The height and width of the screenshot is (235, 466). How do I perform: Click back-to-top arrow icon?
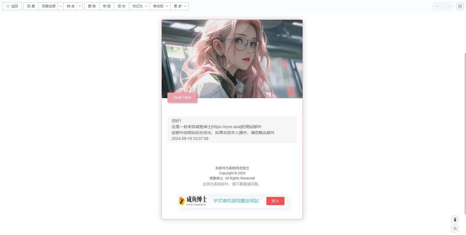click(455, 219)
